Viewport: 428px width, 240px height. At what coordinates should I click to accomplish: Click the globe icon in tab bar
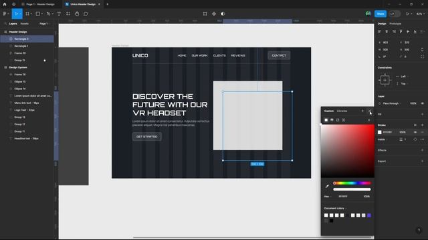13,5
